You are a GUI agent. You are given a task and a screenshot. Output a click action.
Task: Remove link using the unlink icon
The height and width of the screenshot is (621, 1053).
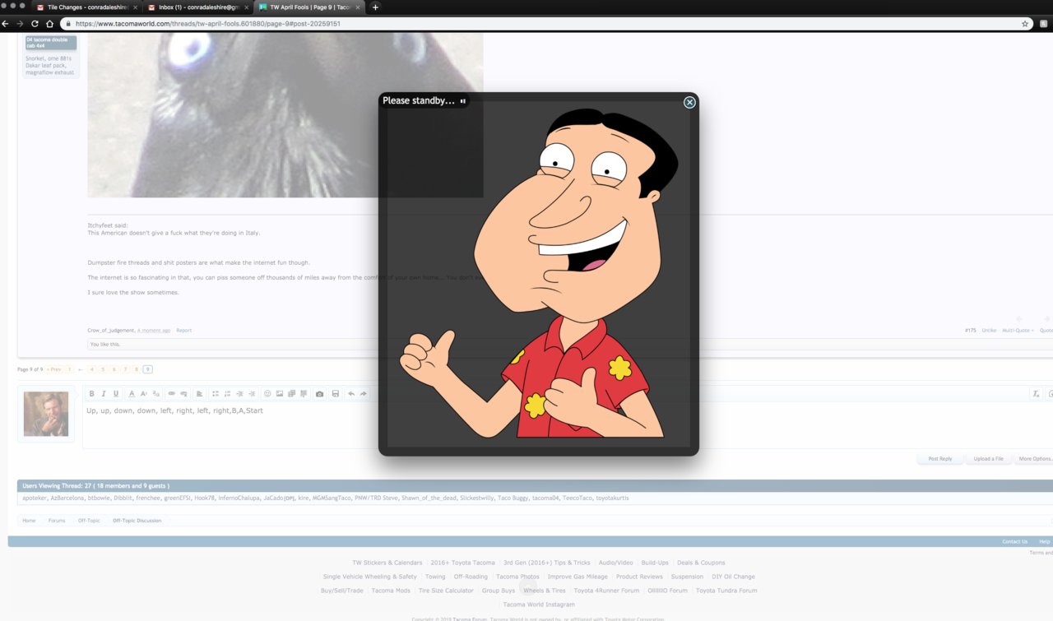coord(183,394)
